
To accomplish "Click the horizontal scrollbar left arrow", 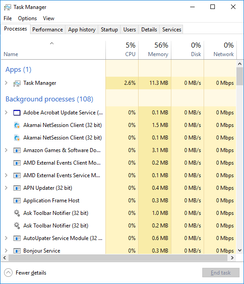I will (4, 258).
